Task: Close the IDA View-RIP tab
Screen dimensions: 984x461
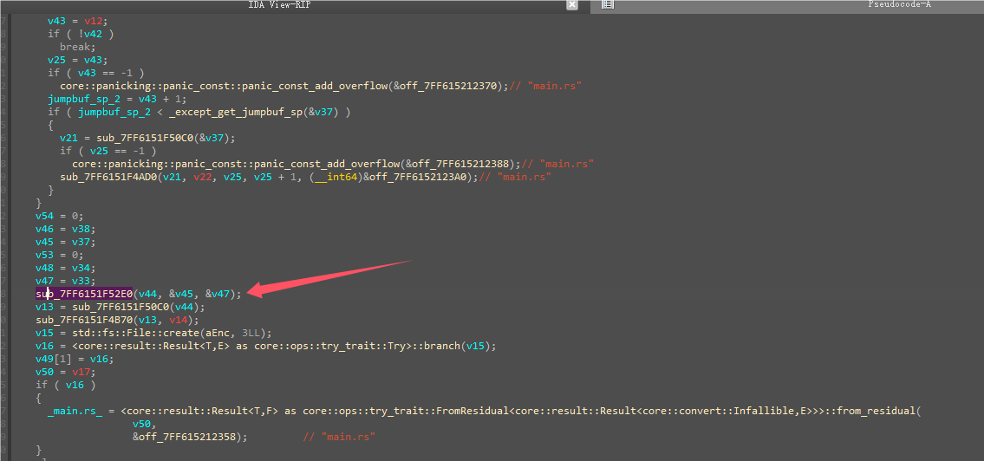Action: (x=571, y=5)
